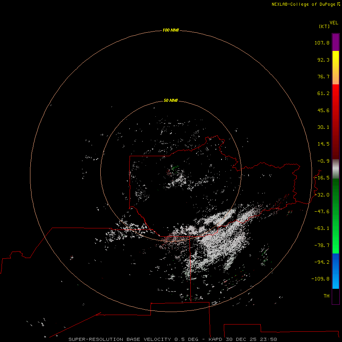Viewport: 342px width, 342px height.
Task: Click the 107.8 legend value
Action: click(x=322, y=43)
